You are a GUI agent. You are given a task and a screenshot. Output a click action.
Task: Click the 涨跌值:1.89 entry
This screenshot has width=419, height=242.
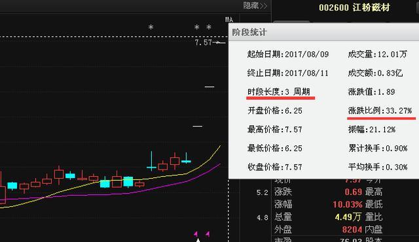371,92
